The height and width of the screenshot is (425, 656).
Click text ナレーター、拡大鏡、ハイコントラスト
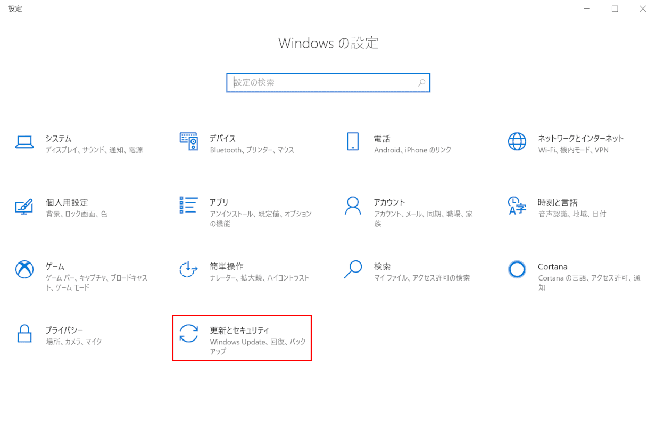click(x=260, y=278)
